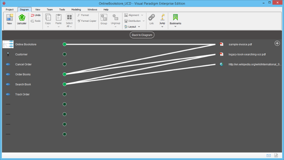Click the legacy-book-searching-scr.pdf file icon
This screenshot has width=284, height=160.
click(x=221, y=54)
